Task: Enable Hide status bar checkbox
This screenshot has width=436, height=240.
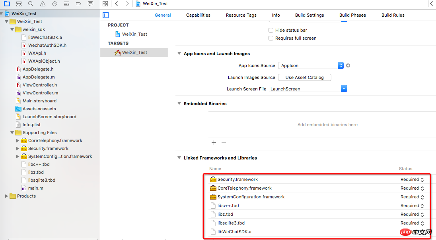Action: pos(271,30)
